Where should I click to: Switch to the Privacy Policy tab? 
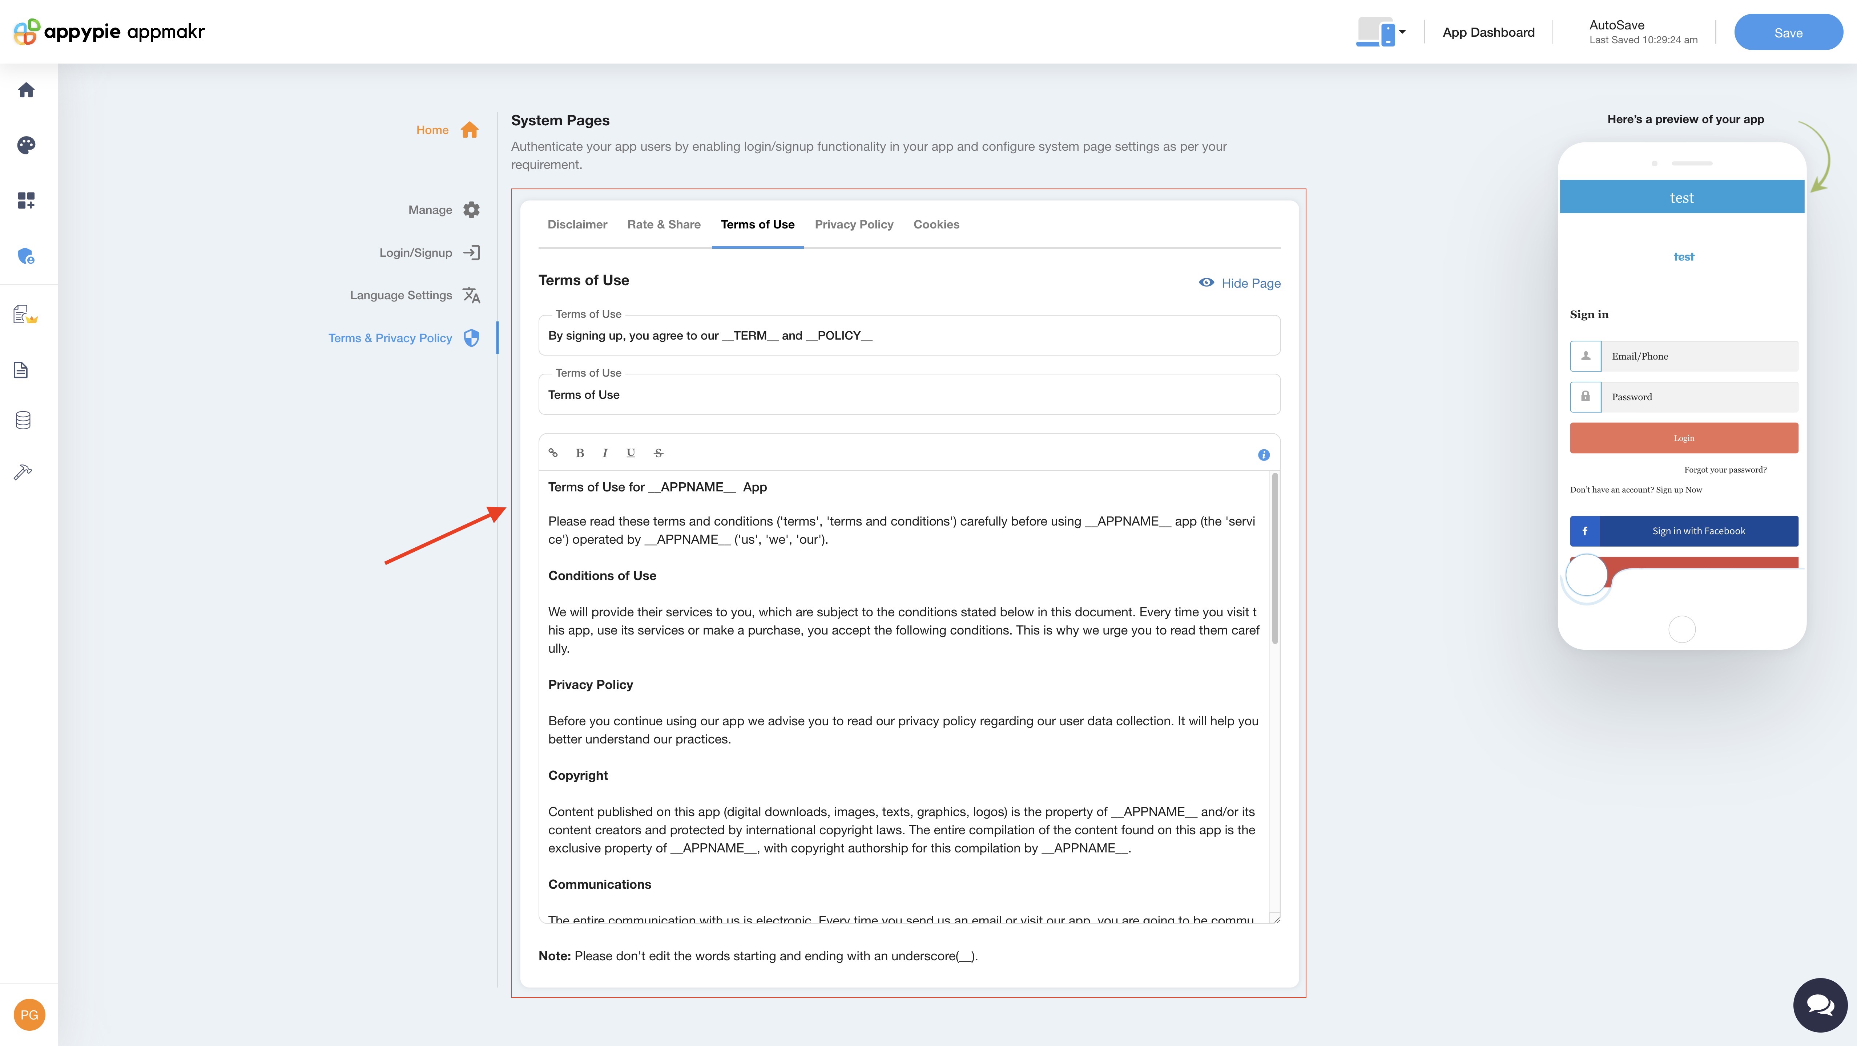pyautogui.click(x=854, y=225)
